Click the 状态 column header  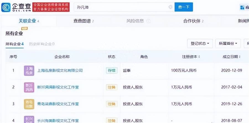112,57
